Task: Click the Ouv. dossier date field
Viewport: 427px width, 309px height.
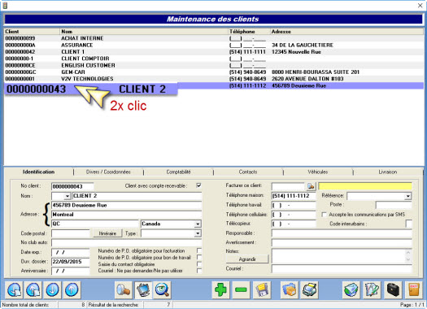Action: [x=71, y=262]
